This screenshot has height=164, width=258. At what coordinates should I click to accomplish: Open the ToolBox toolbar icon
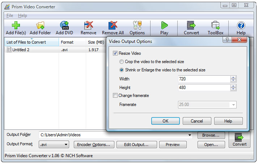pos(215,25)
